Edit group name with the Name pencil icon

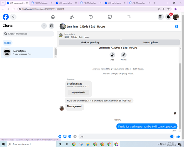(x=124, y=55)
